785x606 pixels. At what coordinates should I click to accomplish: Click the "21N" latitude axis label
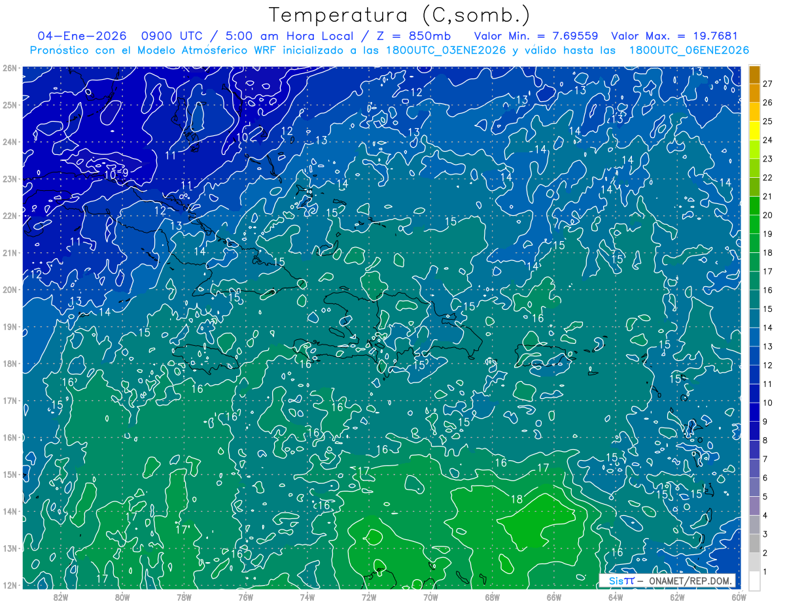click(x=10, y=252)
